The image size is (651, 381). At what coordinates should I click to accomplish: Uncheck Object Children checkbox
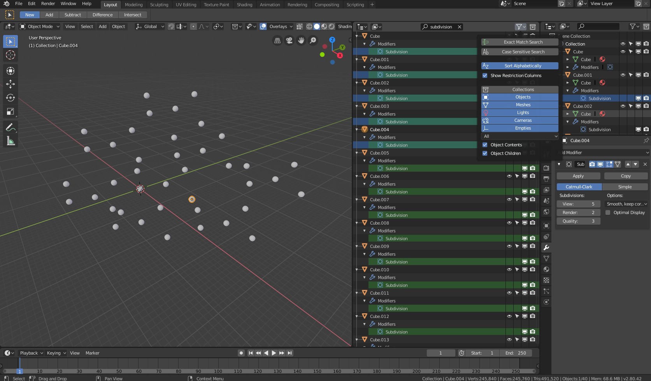(485, 153)
